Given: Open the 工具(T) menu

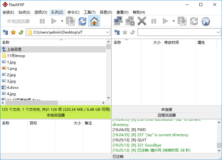Looking at the screenshot, I should pyautogui.click(x=90, y=12).
